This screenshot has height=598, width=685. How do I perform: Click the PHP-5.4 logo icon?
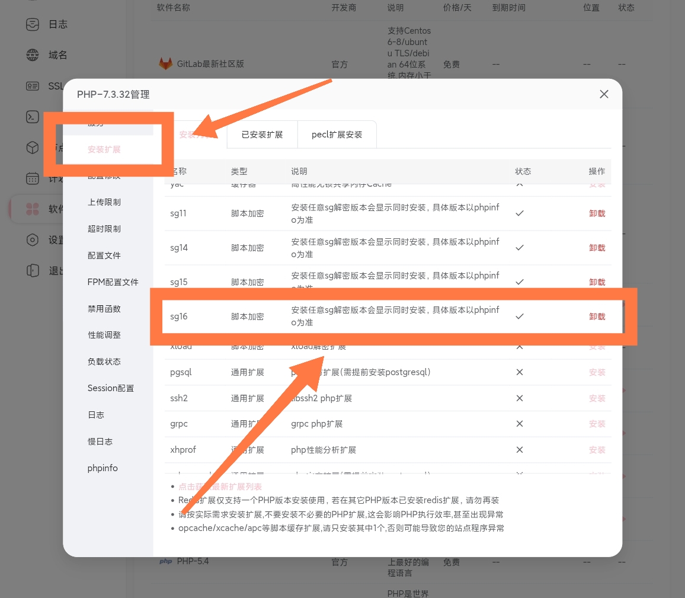(166, 561)
